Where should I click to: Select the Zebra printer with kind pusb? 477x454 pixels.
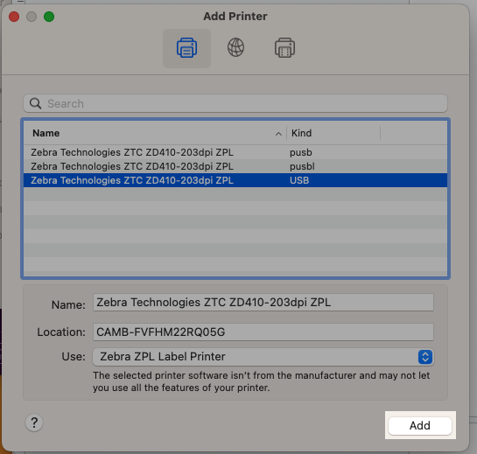[235, 152]
